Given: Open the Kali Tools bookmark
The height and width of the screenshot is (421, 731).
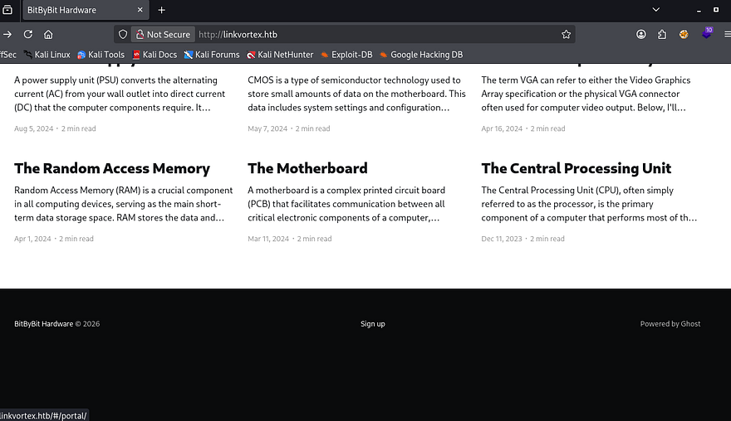Looking at the screenshot, I should pyautogui.click(x=101, y=55).
